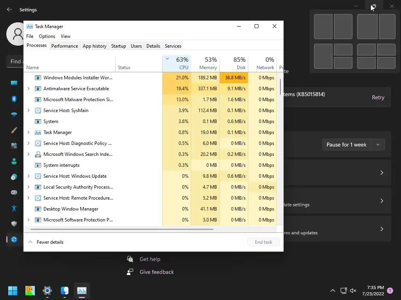This screenshot has width=401, height=300.
Task: Expand Service Host: Remote Procedure process
Action: pos(28,198)
